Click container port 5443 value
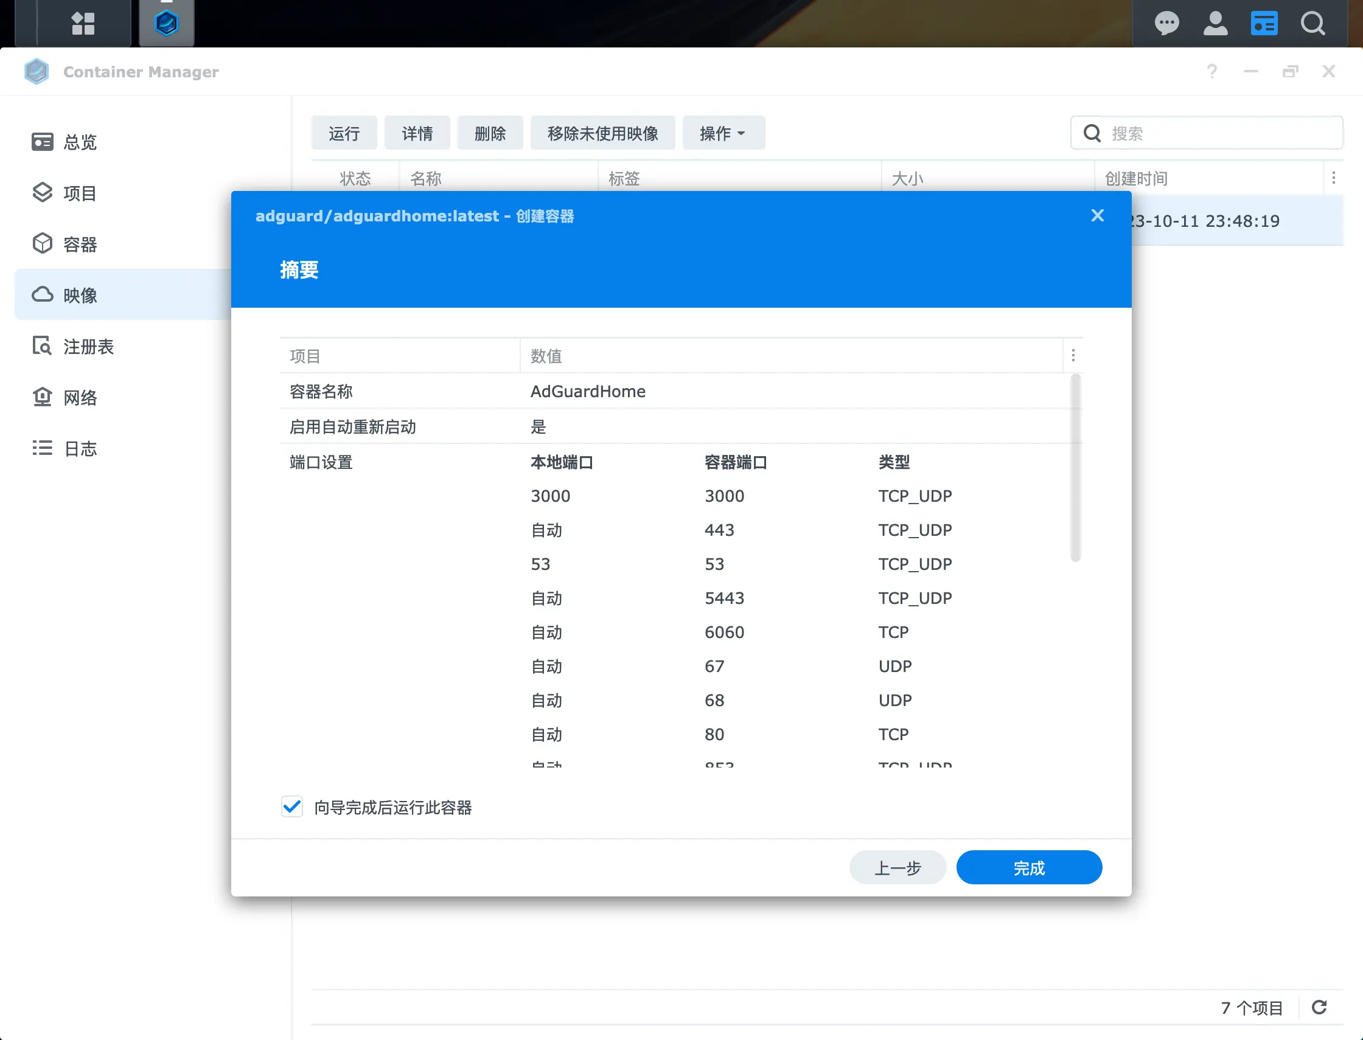1363x1040 pixels. (724, 598)
